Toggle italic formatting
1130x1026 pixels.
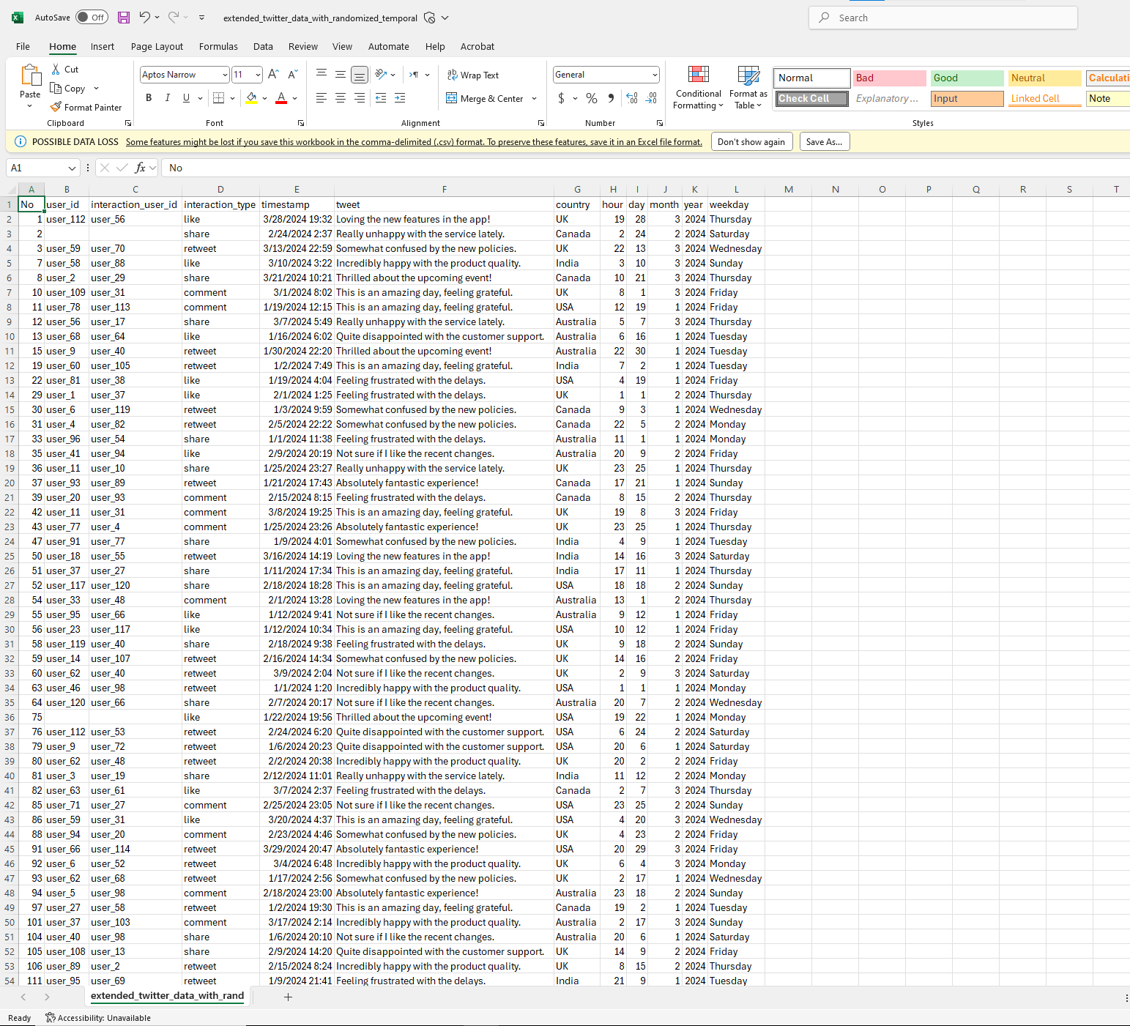click(x=168, y=98)
